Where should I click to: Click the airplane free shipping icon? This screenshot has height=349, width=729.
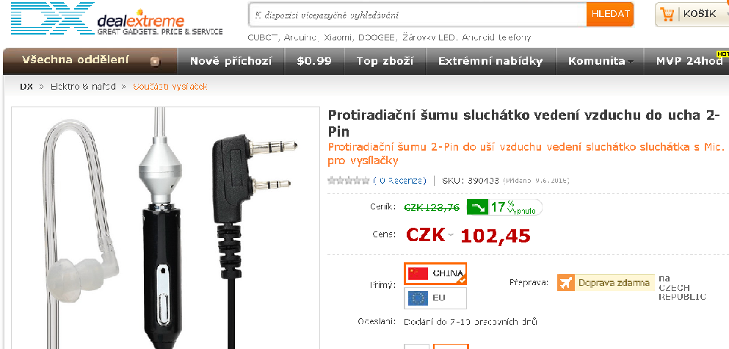(566, 282)
